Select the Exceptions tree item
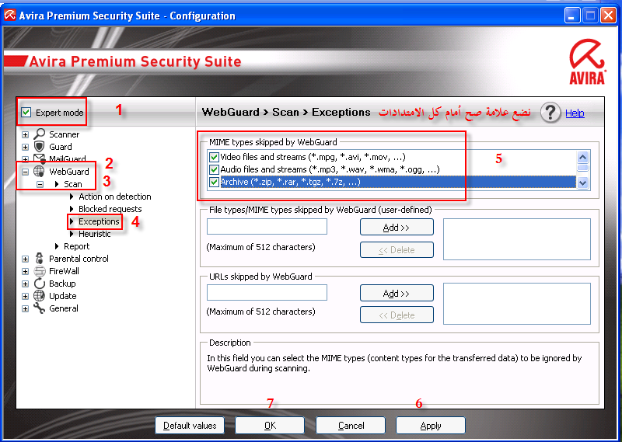The height and width of the screenshot is (442, 622). pos(99,221)
